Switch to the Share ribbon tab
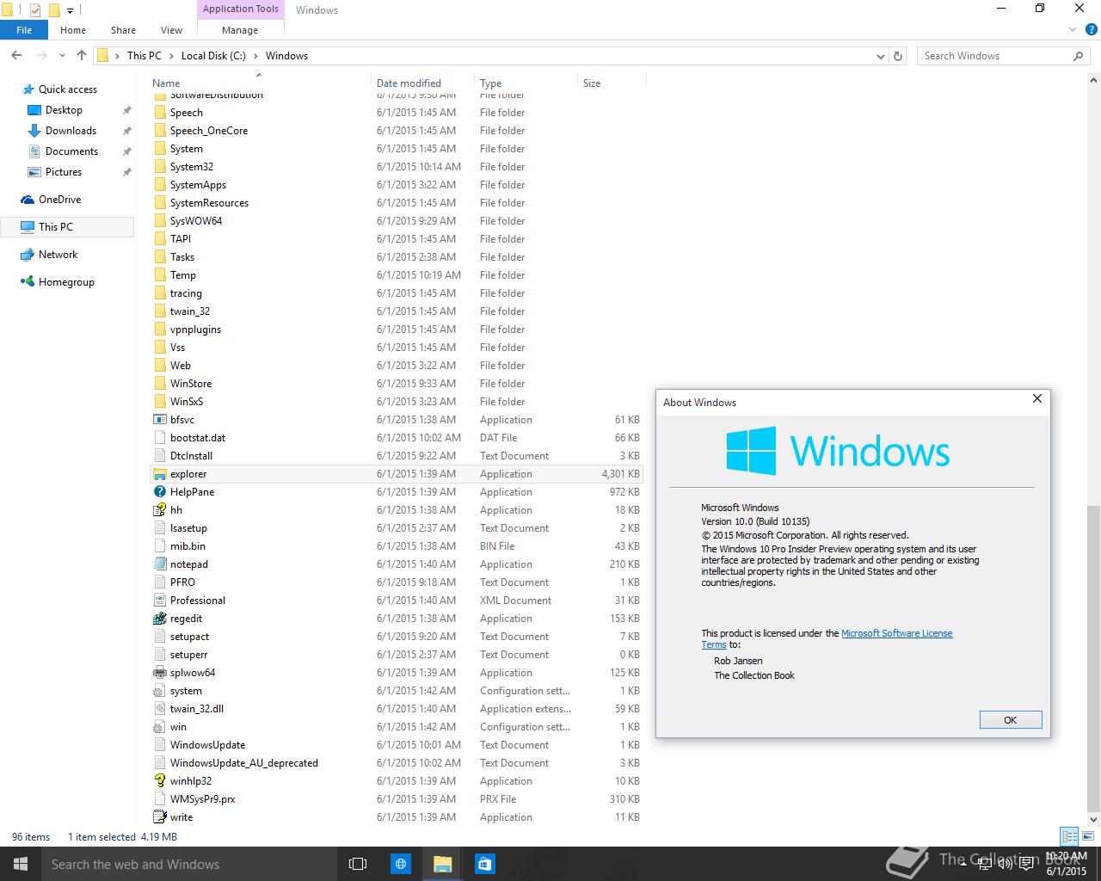Image resolution: width=1101 pixels, height=881 pixels. click(123, 30)
